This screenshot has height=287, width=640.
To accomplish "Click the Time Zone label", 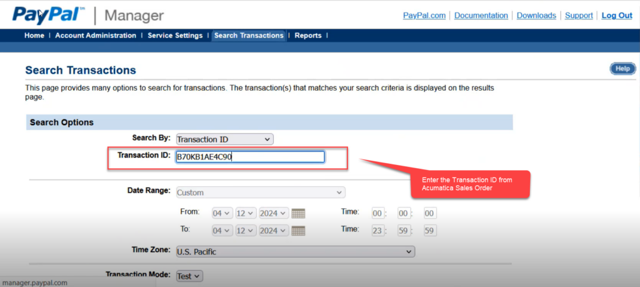I will 151,249.
